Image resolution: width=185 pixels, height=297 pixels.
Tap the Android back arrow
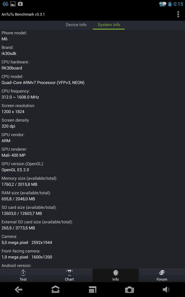point(19,289)
